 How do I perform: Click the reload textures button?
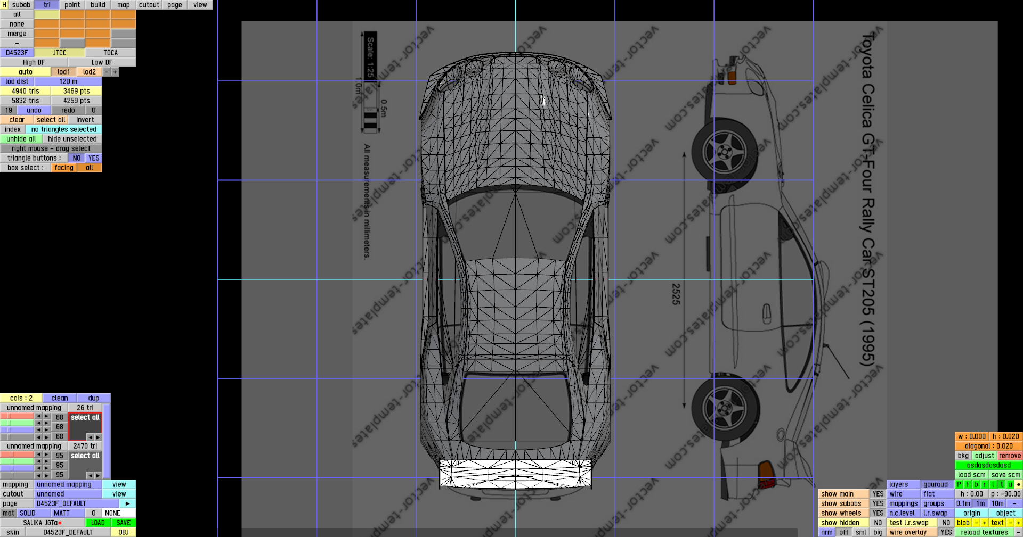(x=985, y=532)
